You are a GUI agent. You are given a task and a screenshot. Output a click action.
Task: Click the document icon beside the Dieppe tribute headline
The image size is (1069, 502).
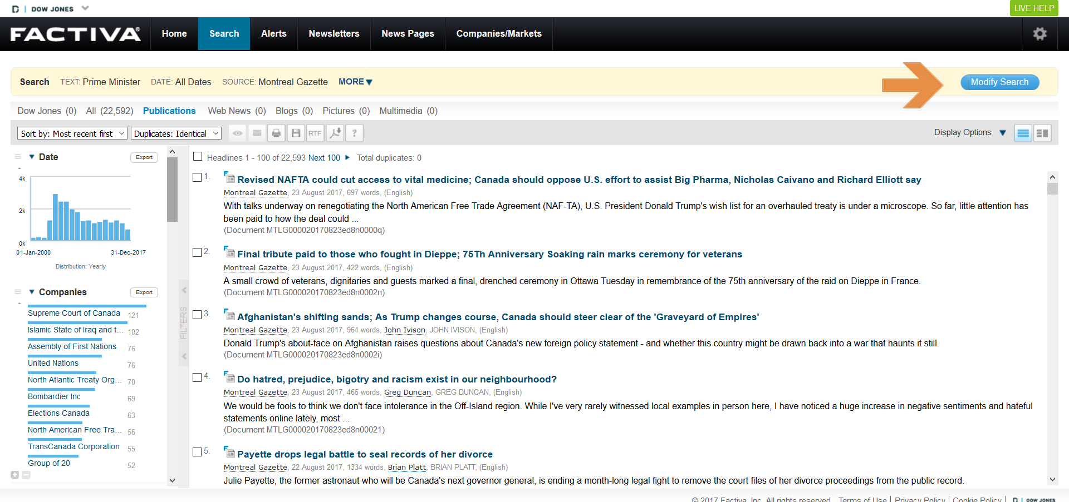point(229,252)
